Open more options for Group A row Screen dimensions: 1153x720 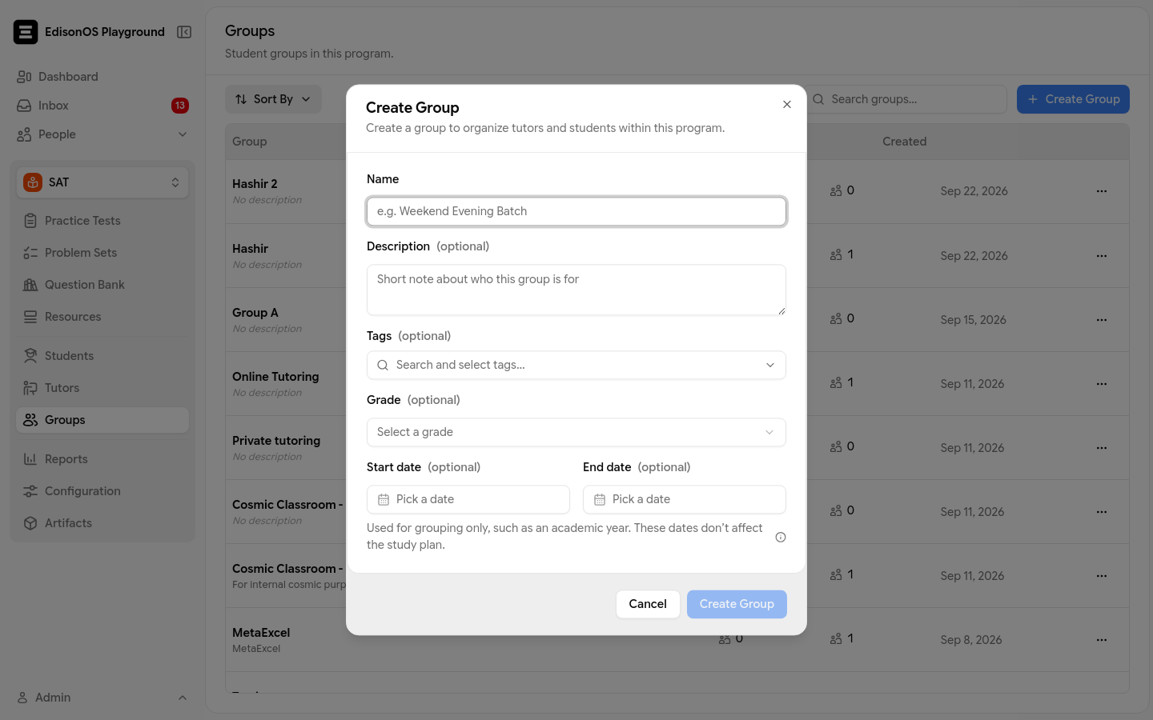point(1102,320)
